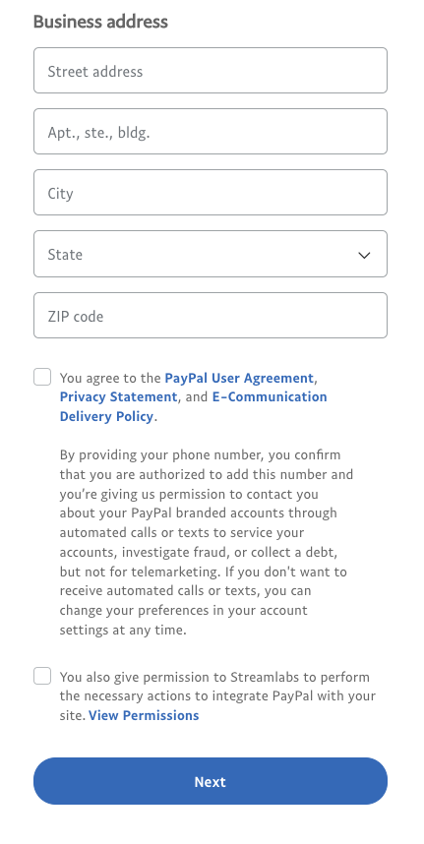
Task: Open the Privacy Statement link
Action: pos(118,397)
